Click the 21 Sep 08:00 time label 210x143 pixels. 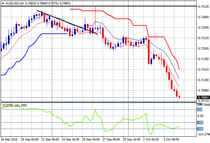[50, 140]
